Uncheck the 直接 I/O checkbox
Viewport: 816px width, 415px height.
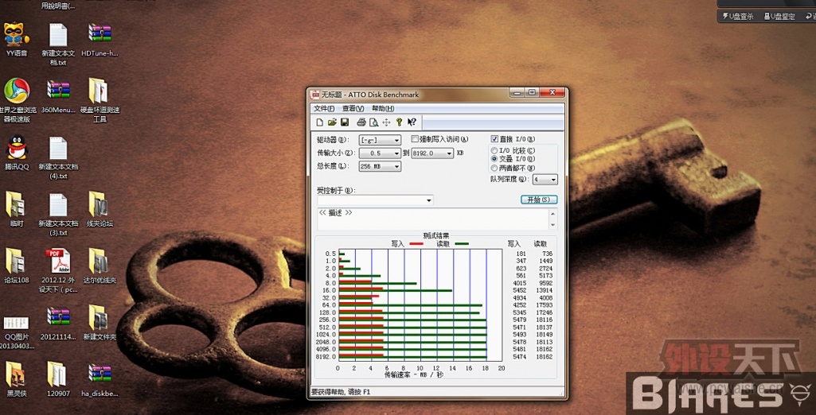tap(494, 139)
